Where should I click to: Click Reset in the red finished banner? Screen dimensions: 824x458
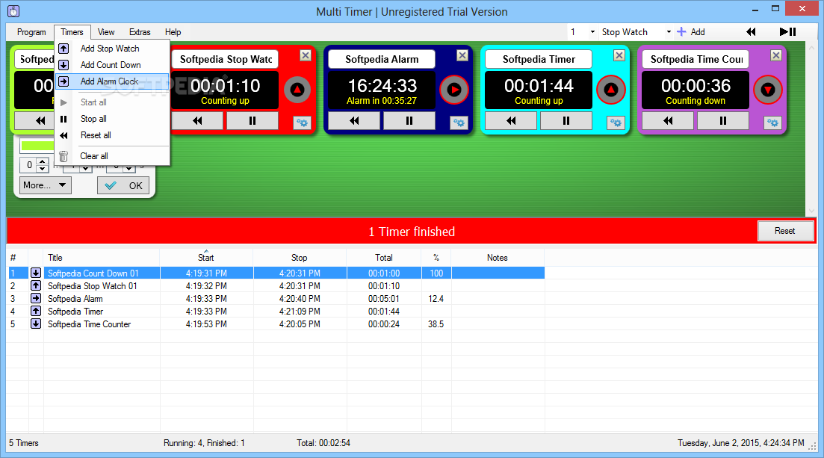785,231
